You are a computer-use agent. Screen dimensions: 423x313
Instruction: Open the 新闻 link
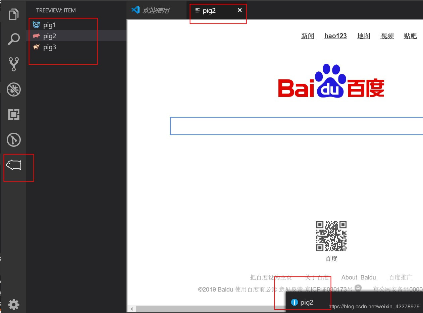[x=308, y=36]
